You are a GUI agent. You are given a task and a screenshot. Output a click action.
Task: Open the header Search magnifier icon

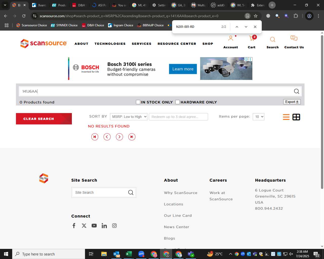(x=273, y=39)
